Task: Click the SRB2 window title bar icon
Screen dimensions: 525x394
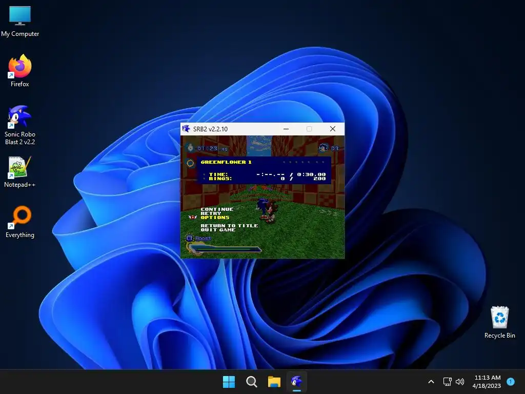Action: [x=186, y=129]
